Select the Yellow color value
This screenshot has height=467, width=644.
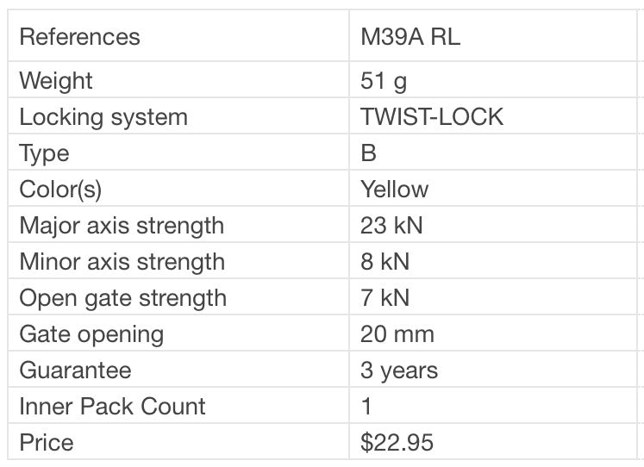coord(395,190)
